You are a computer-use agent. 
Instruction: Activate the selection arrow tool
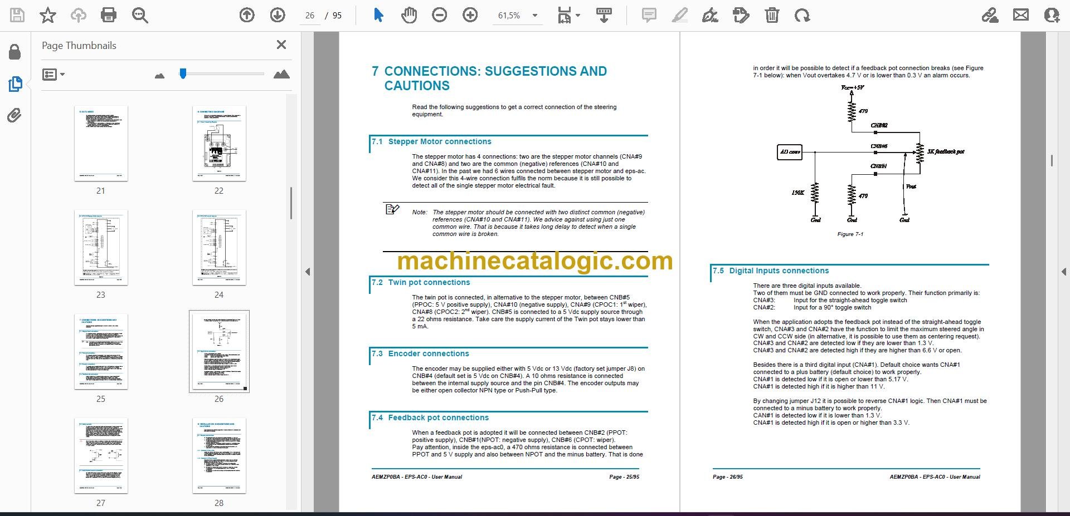point(378,15)
